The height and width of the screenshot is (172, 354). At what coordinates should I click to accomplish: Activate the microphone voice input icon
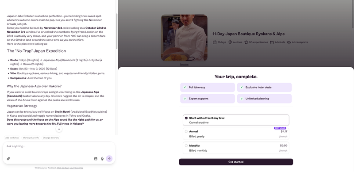102,159
